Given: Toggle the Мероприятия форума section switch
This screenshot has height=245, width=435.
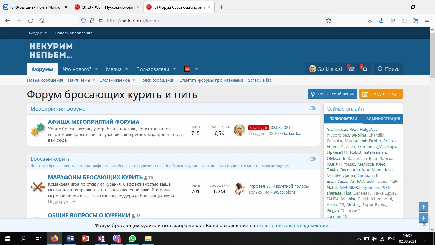Looking at the screenshot, I should click(x=312, y=108).
